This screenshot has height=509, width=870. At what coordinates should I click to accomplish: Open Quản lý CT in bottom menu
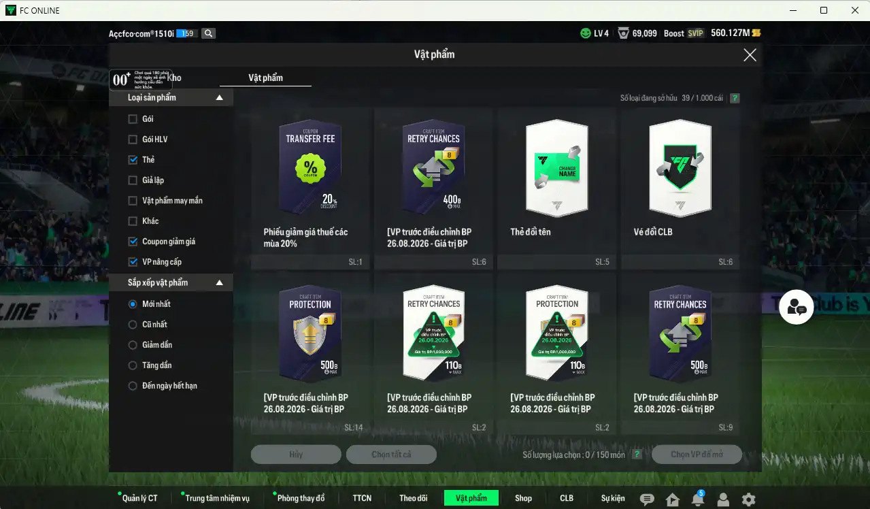(139, 498)
